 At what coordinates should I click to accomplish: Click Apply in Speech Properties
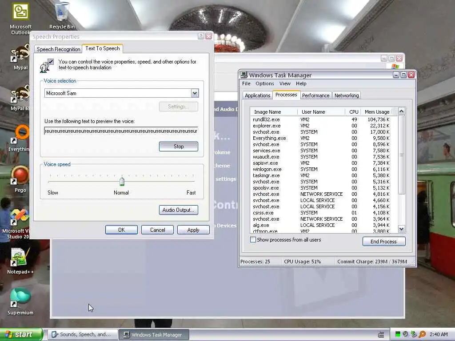click(193, 230)
